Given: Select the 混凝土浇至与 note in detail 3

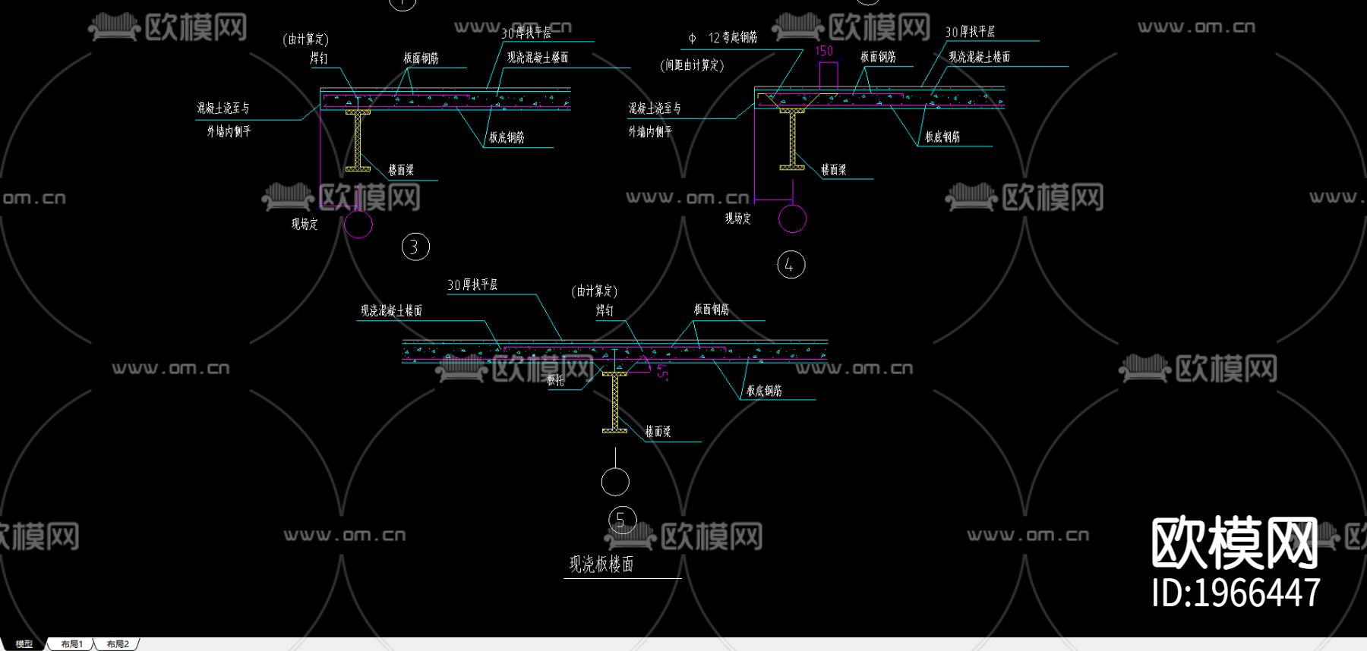Looking at the screenshot, I should (223, 108).
